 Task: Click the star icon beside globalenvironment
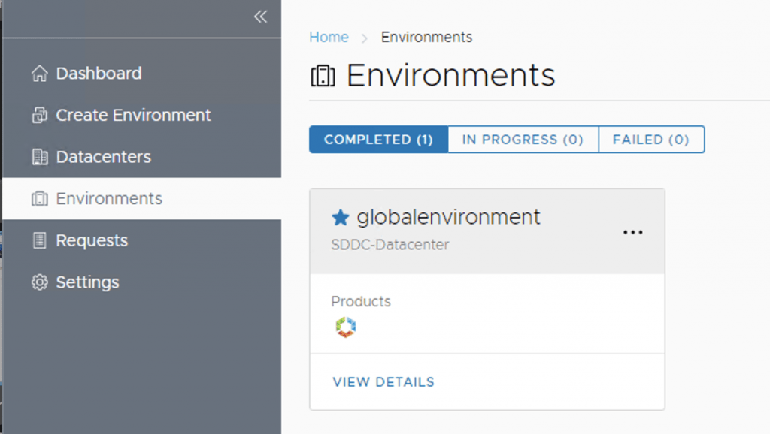tap(341, 218)
